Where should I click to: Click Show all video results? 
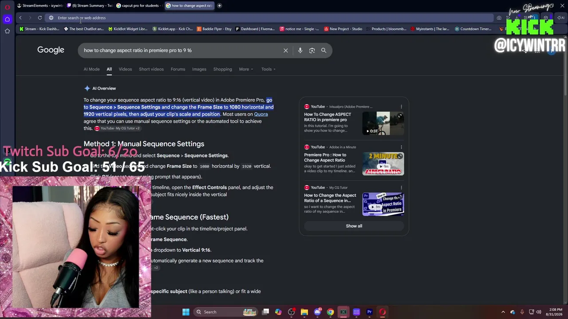point(354,226)
